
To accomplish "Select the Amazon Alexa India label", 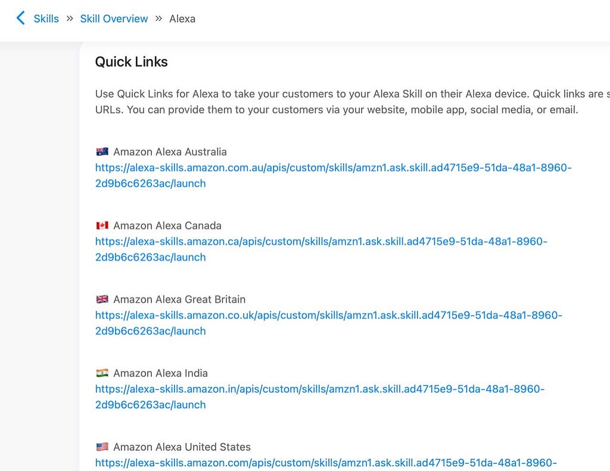I will (161, 373).
